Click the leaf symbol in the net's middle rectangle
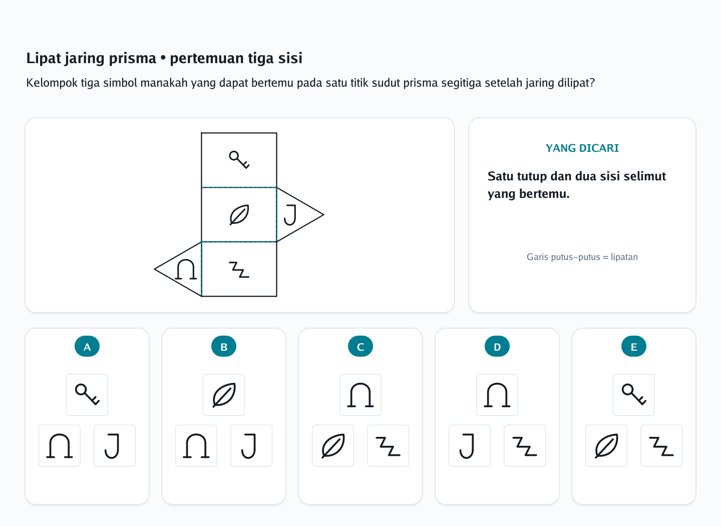721x526 pixels. pos(239,215)
